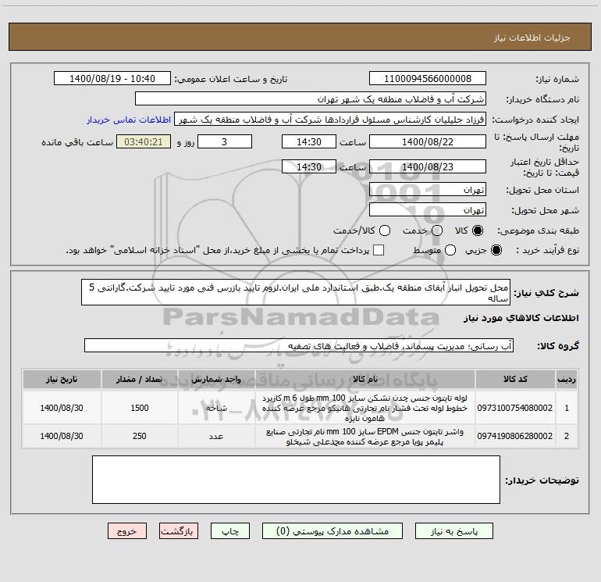Click the پاسخ به نیاز button
Screen dimensions: 601x582
(453, 531)
